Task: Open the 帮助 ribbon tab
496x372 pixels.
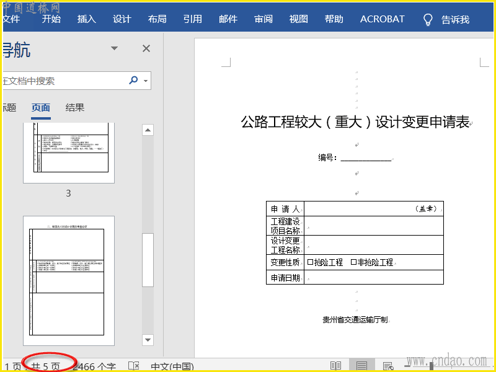Action: pos(334,19)
